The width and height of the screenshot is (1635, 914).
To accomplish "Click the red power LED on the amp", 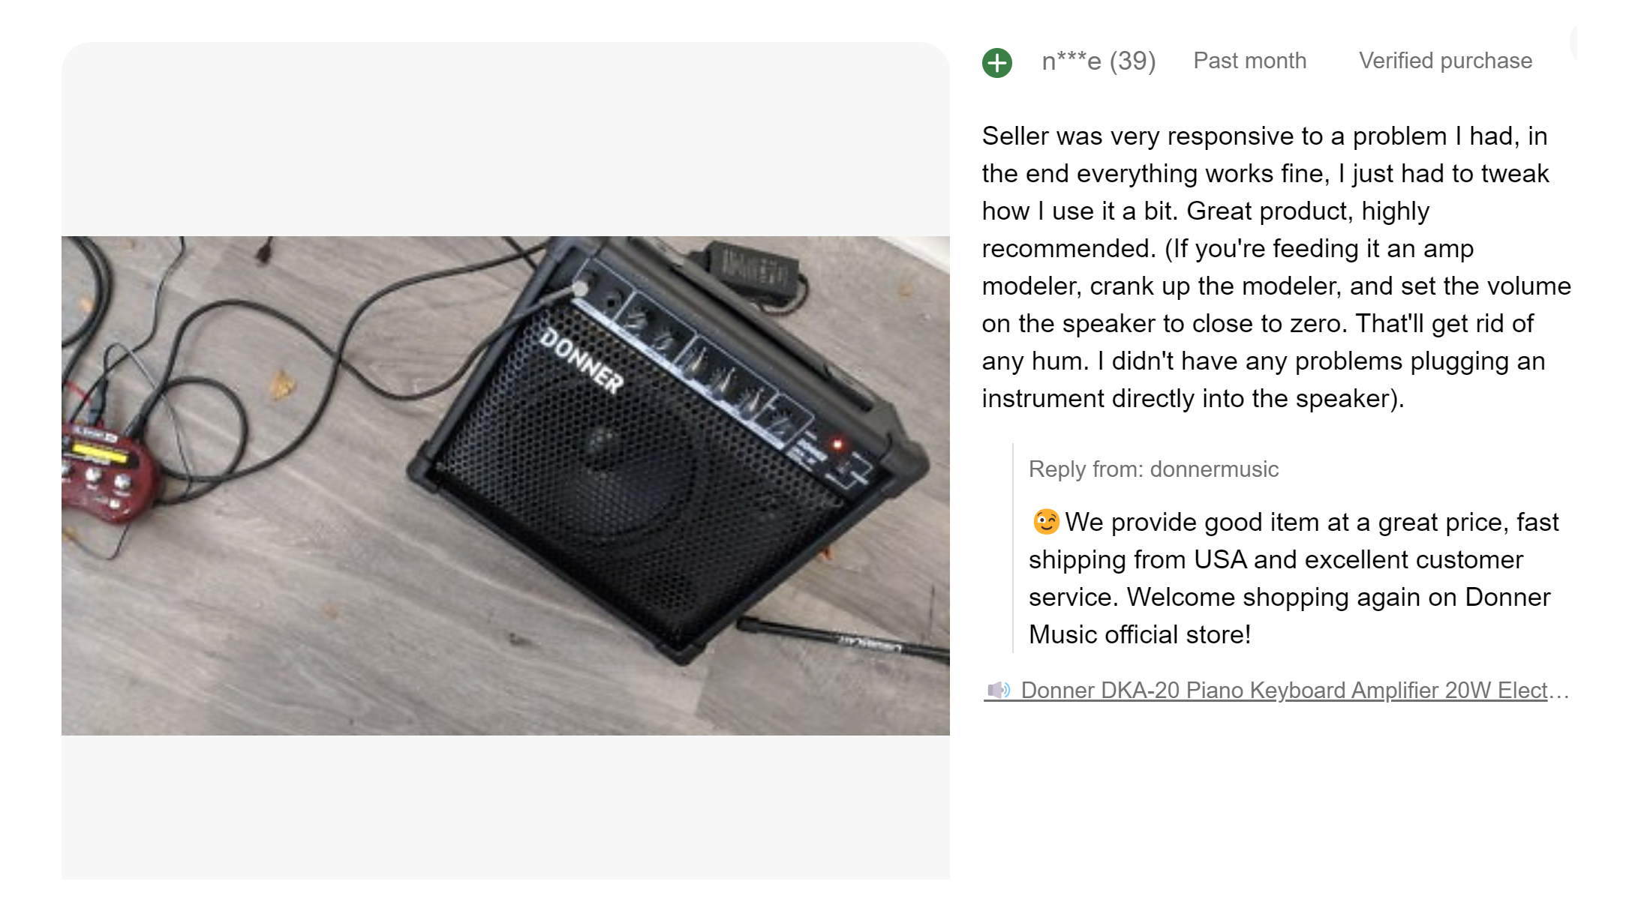I will [838, 445].
